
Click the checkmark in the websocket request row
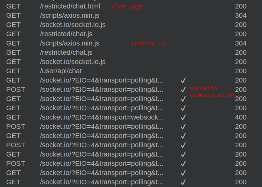pos(183,117)
